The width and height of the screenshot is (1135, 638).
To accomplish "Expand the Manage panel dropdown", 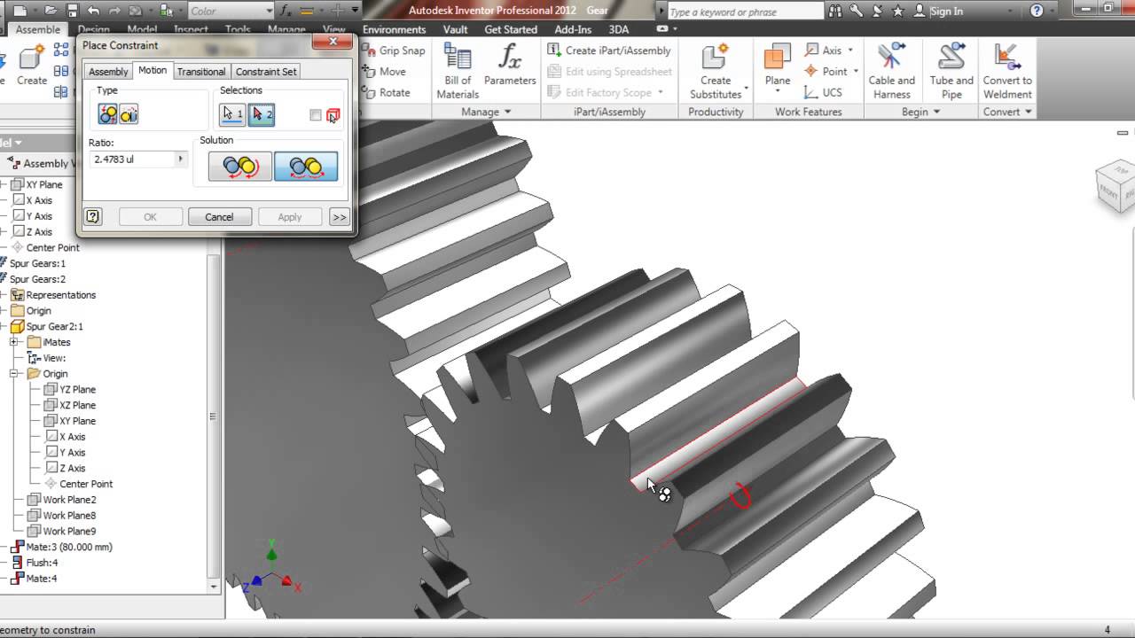I will pyautogui.click(x=487, y=112).
